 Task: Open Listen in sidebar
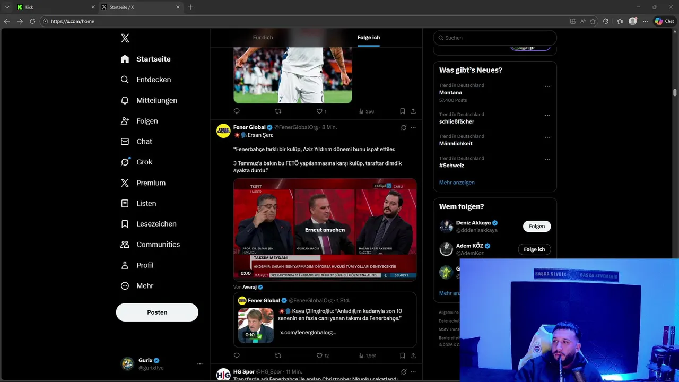coord(138,203)
